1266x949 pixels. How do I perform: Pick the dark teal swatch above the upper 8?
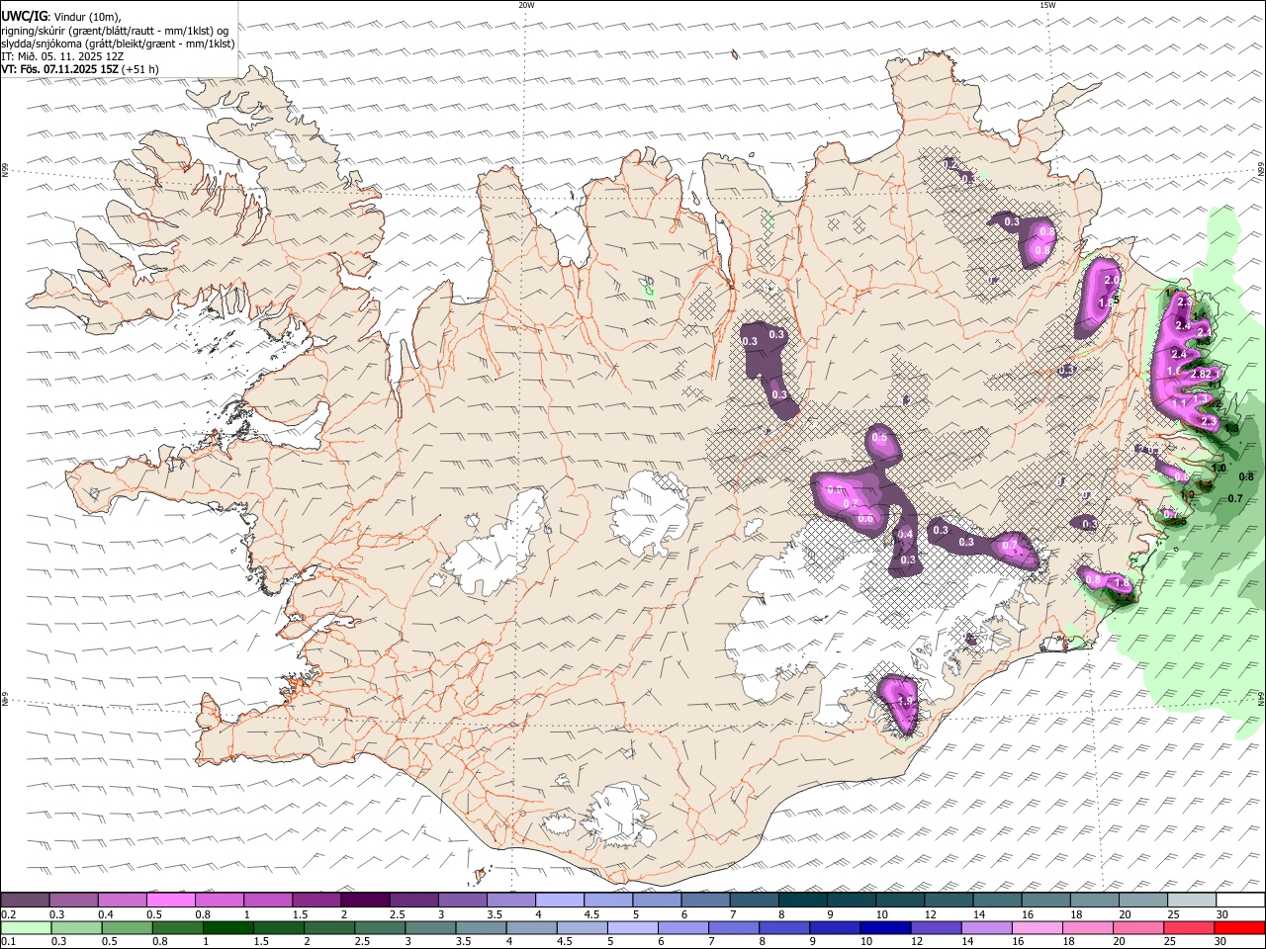point(802,900)
